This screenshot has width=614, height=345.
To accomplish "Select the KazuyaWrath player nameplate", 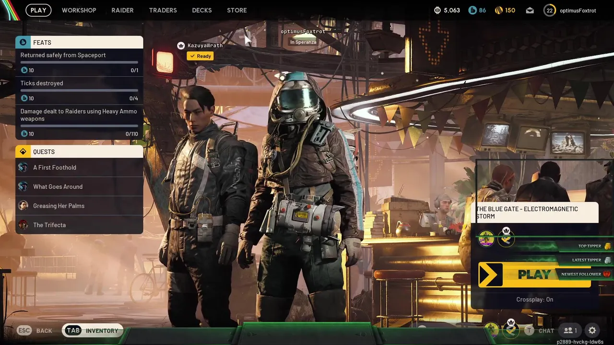I will [205, 46].
